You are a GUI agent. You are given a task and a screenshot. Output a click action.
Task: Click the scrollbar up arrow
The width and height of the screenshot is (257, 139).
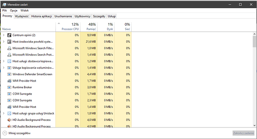coord(254,34)
